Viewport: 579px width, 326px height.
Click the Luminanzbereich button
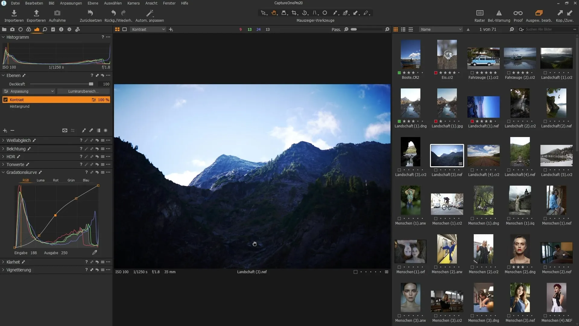pyautogui.click(x=83, y=91)
